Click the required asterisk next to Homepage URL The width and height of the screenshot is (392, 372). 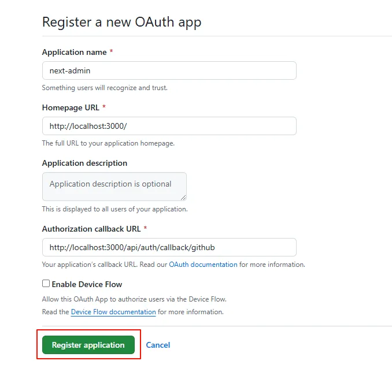point(104,107)
